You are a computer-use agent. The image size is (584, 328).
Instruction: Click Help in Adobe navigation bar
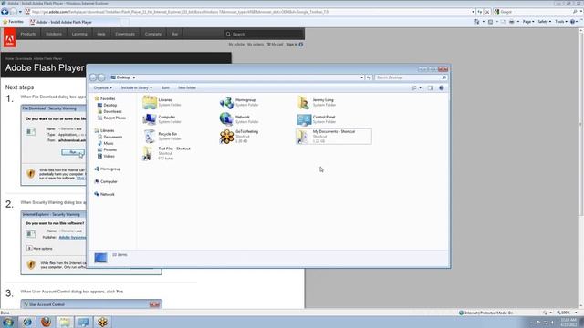[101, 34]
